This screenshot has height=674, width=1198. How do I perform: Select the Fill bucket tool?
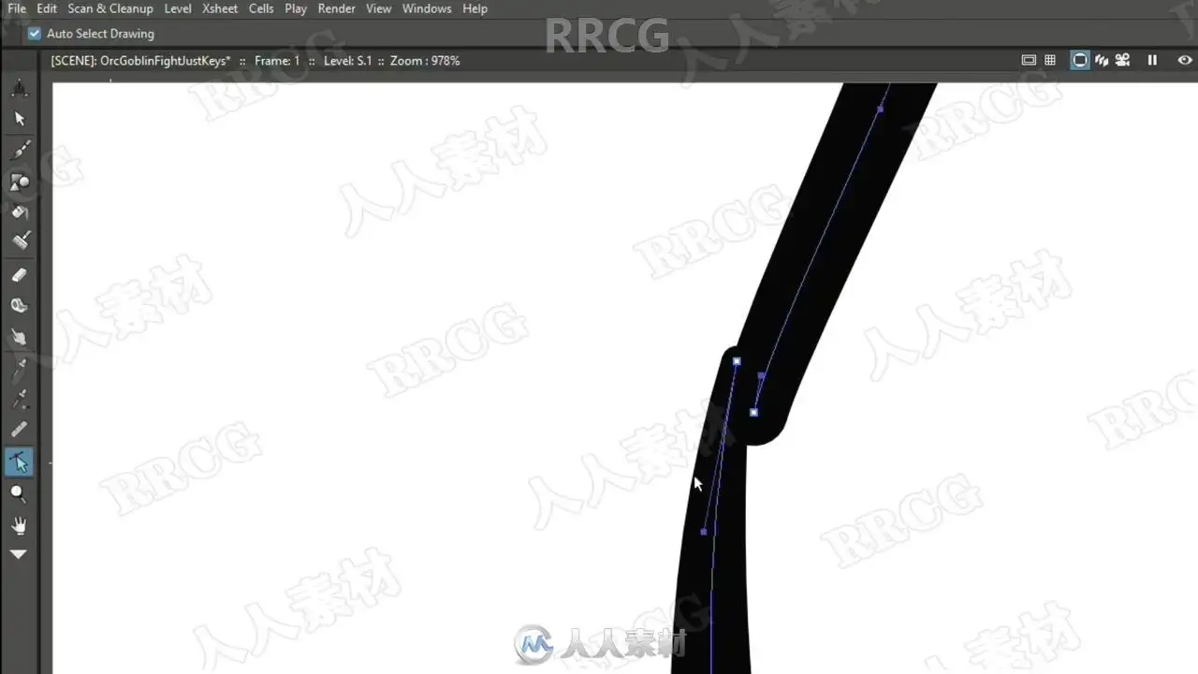[x=19, y=212]
